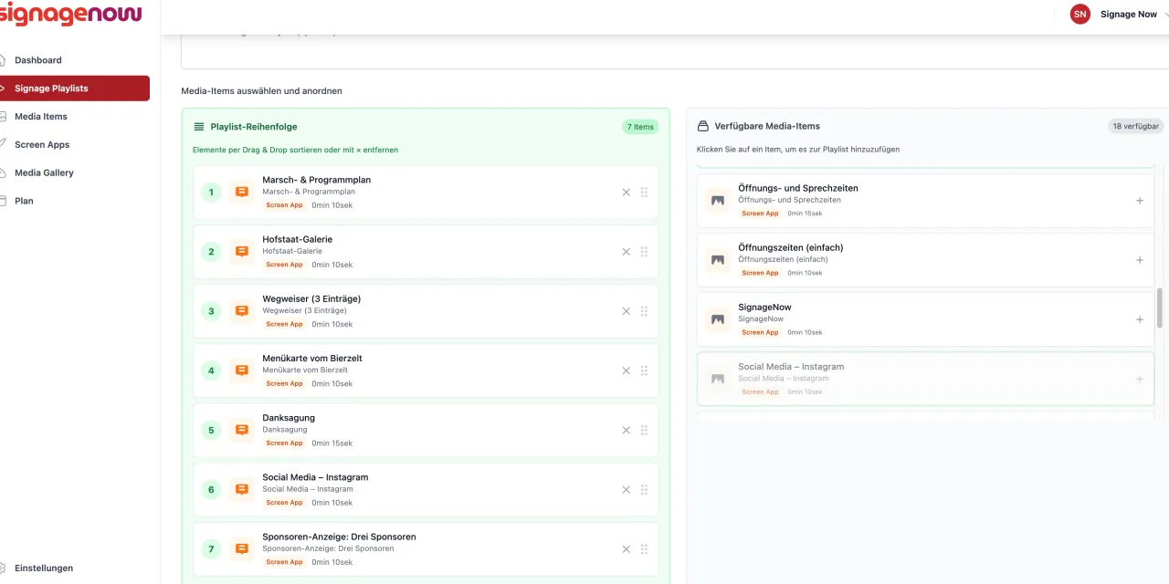Click the orange screen app icon of Social Media – Instagram
This screenshot has height=584, width=1169.
[x=242, y=490]
